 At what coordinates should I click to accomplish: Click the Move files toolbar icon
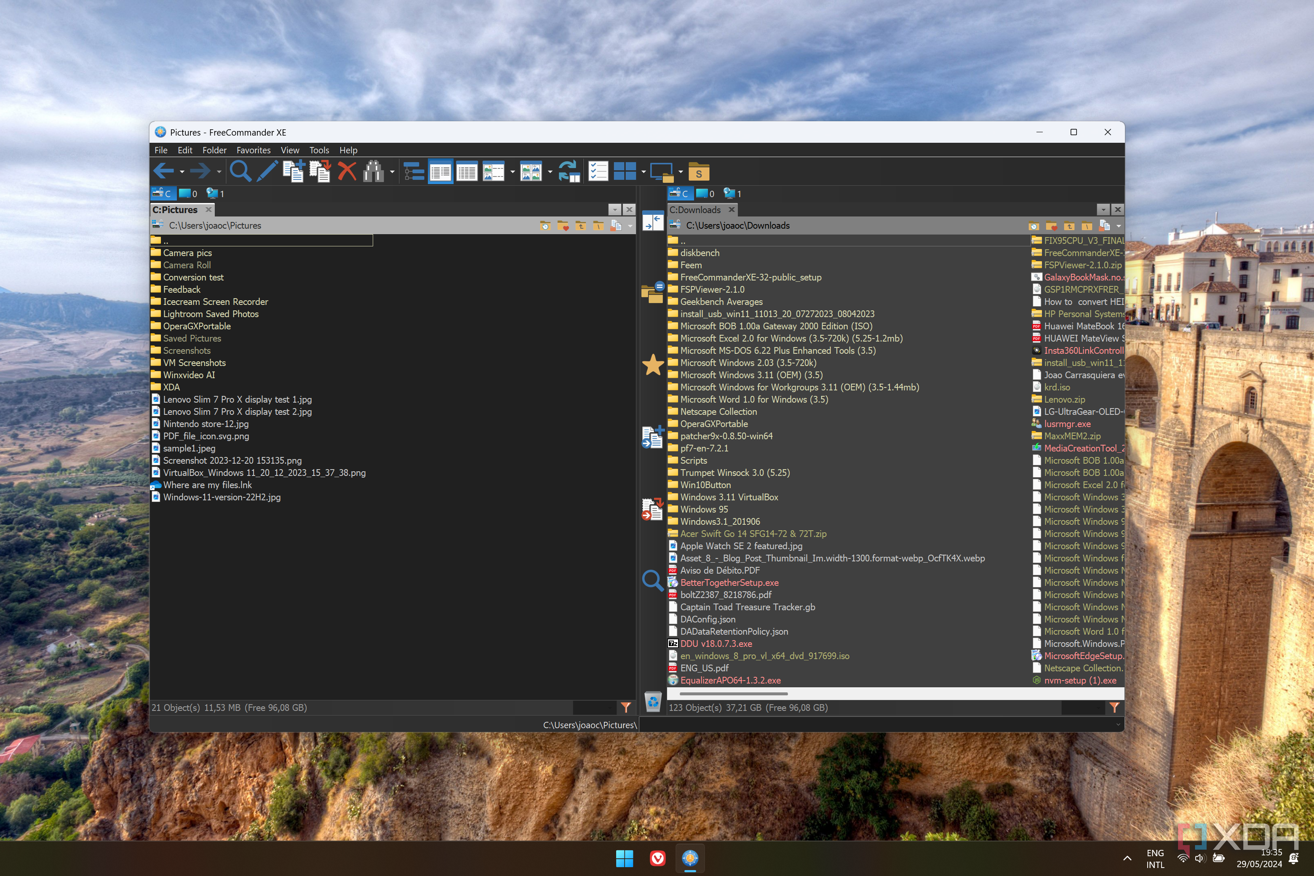tap(320, 171)
